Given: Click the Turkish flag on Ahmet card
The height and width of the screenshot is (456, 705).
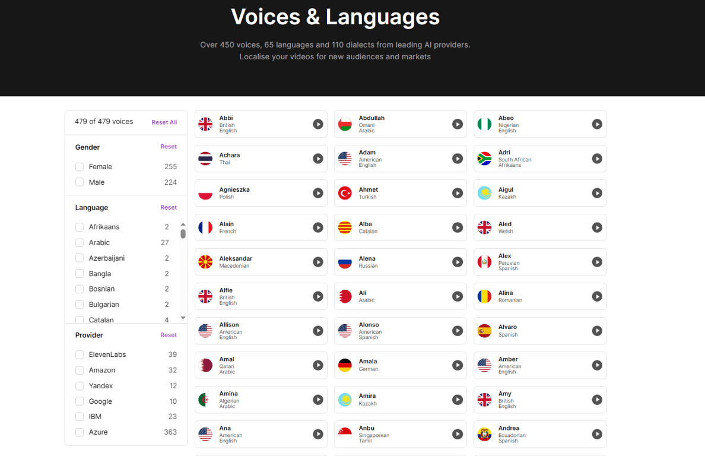Looking at the screenshot, I should click(x=345, y=193).
